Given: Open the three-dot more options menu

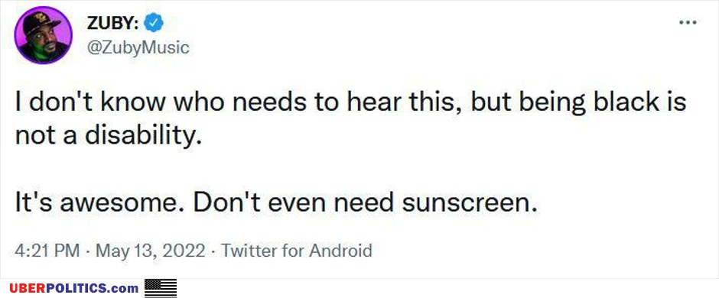Looking at the screenshot, I should [x=688, y=22].
